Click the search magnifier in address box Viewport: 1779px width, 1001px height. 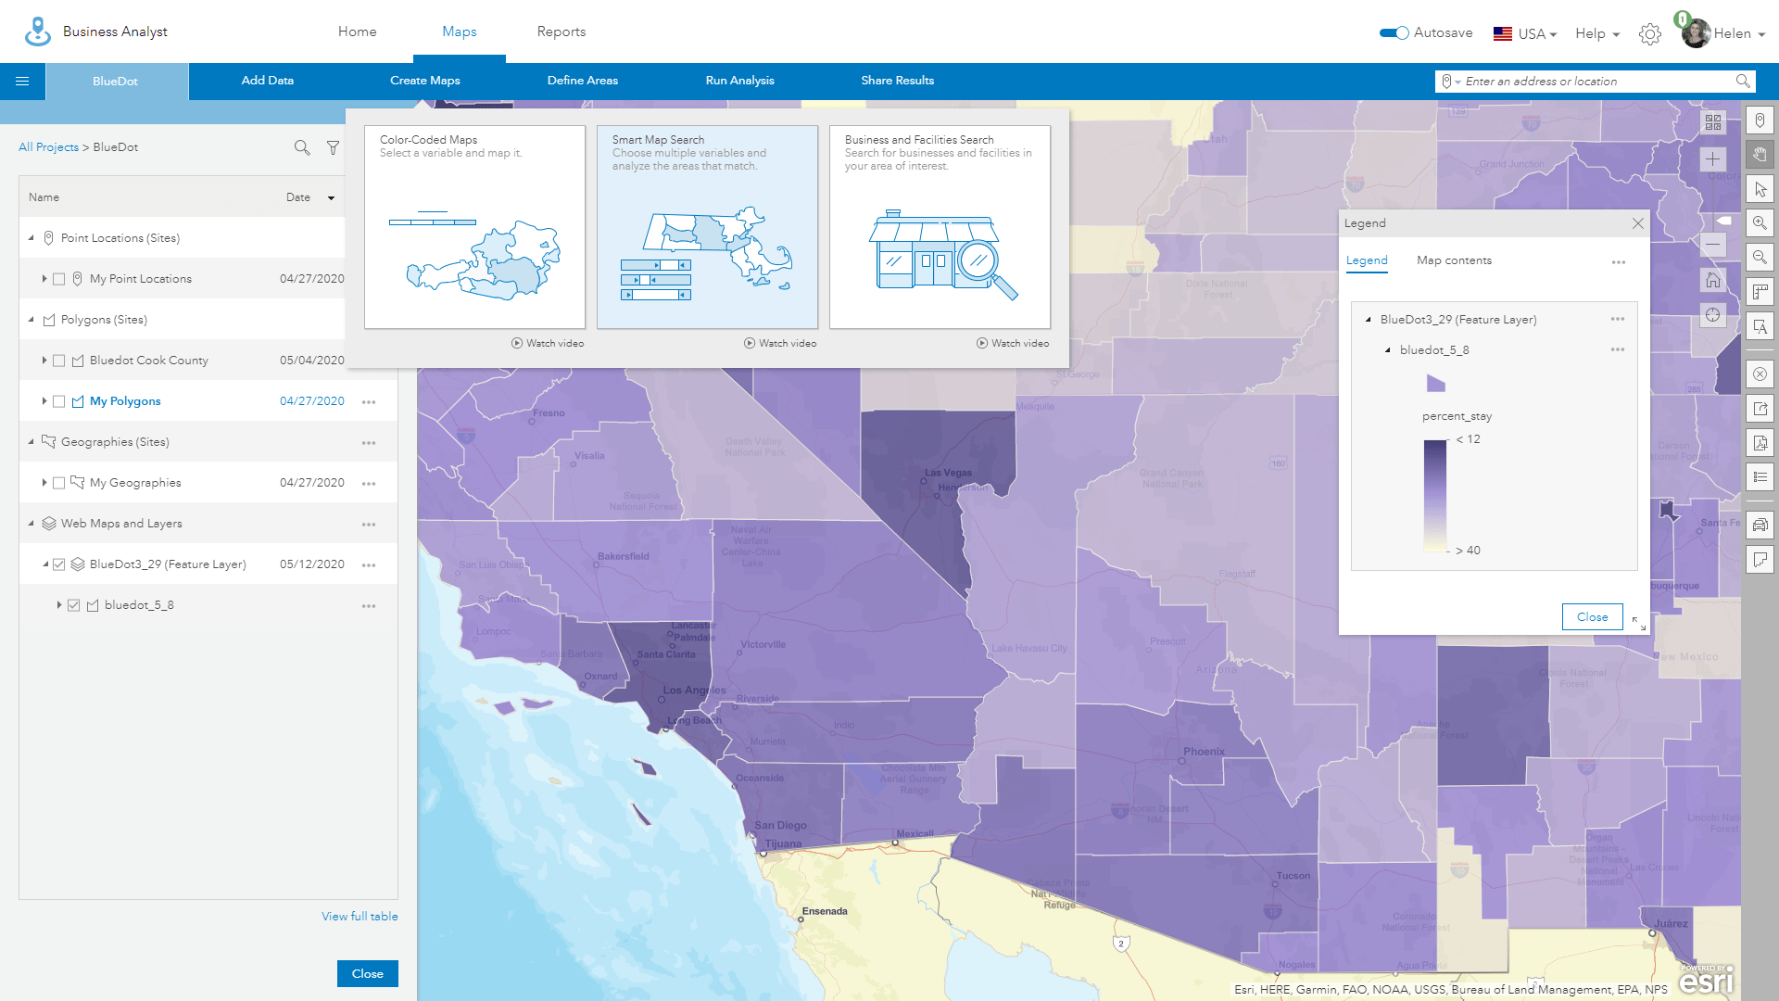[x=1742, y=82]
